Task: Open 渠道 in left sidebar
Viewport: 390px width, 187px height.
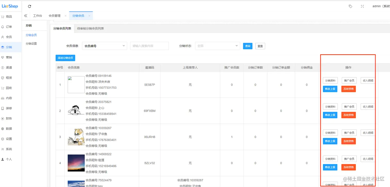Action: tap(9, 68)
